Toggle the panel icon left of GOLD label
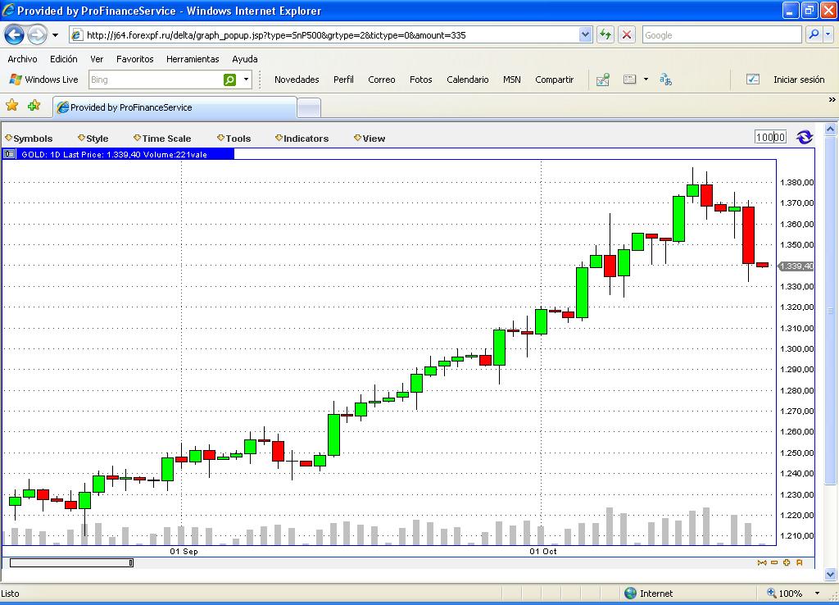The height and width of the screenshot is (605, 839). click(x=9, y=153)
